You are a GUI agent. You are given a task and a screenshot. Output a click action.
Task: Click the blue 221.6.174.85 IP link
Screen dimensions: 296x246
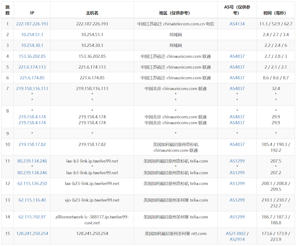tap(32, 78)
